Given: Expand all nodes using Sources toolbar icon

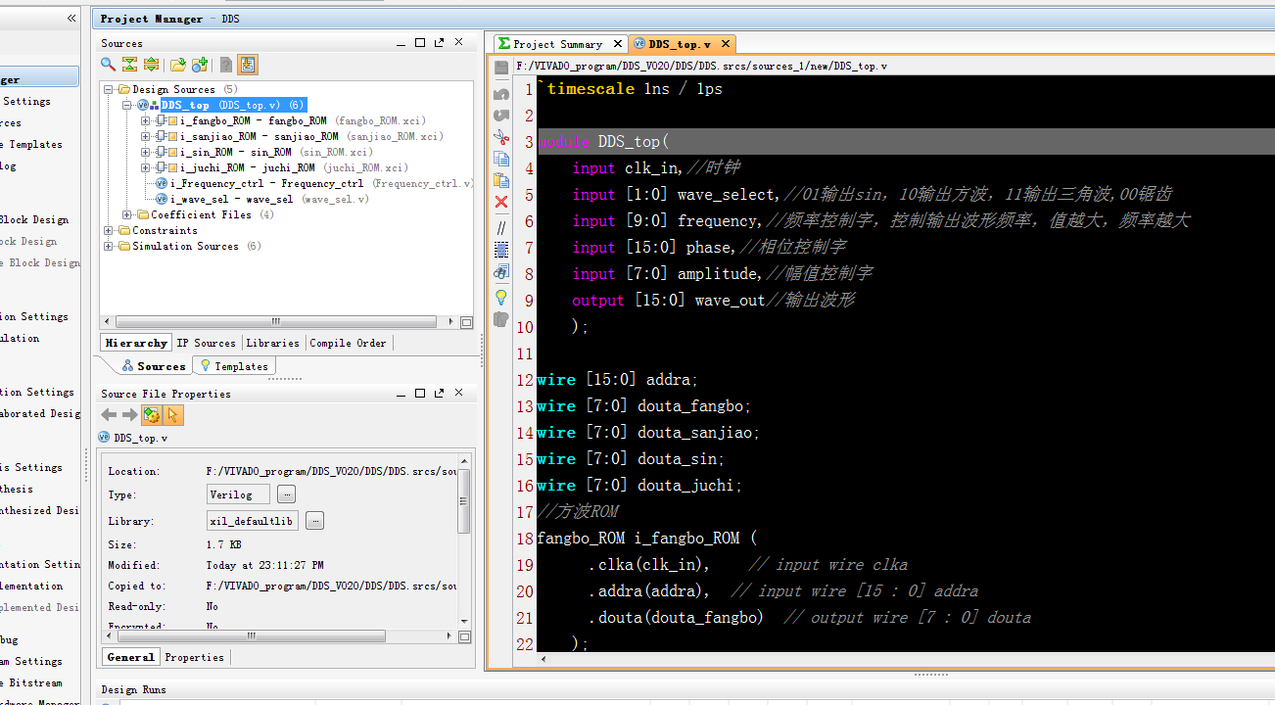Looking at the screenshot, I should point(151,65).
